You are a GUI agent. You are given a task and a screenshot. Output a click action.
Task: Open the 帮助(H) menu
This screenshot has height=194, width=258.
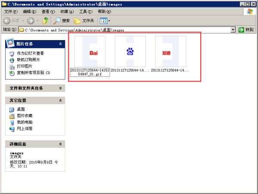click(x=104, y=12)
